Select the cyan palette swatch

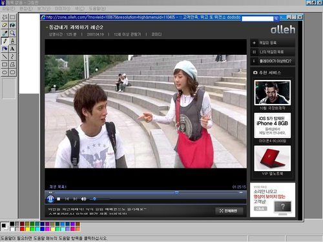pyautogui.click(x=37, y=229)
